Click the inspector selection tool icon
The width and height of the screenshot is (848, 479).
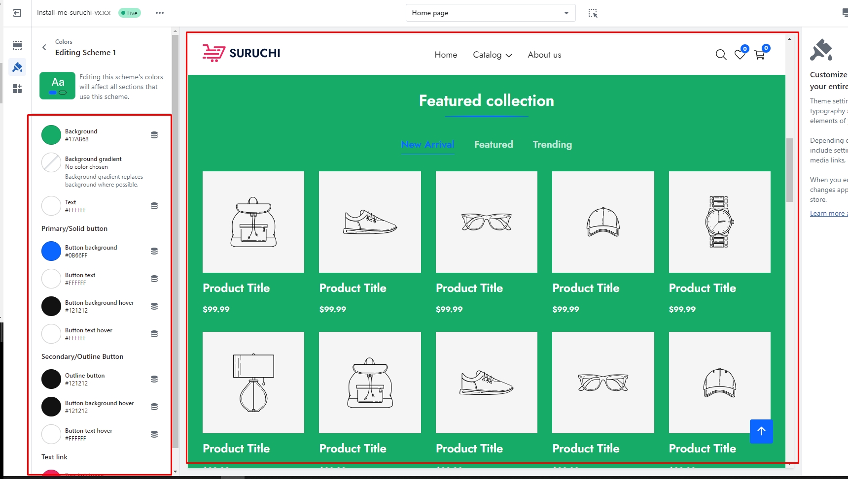(593, 13)
